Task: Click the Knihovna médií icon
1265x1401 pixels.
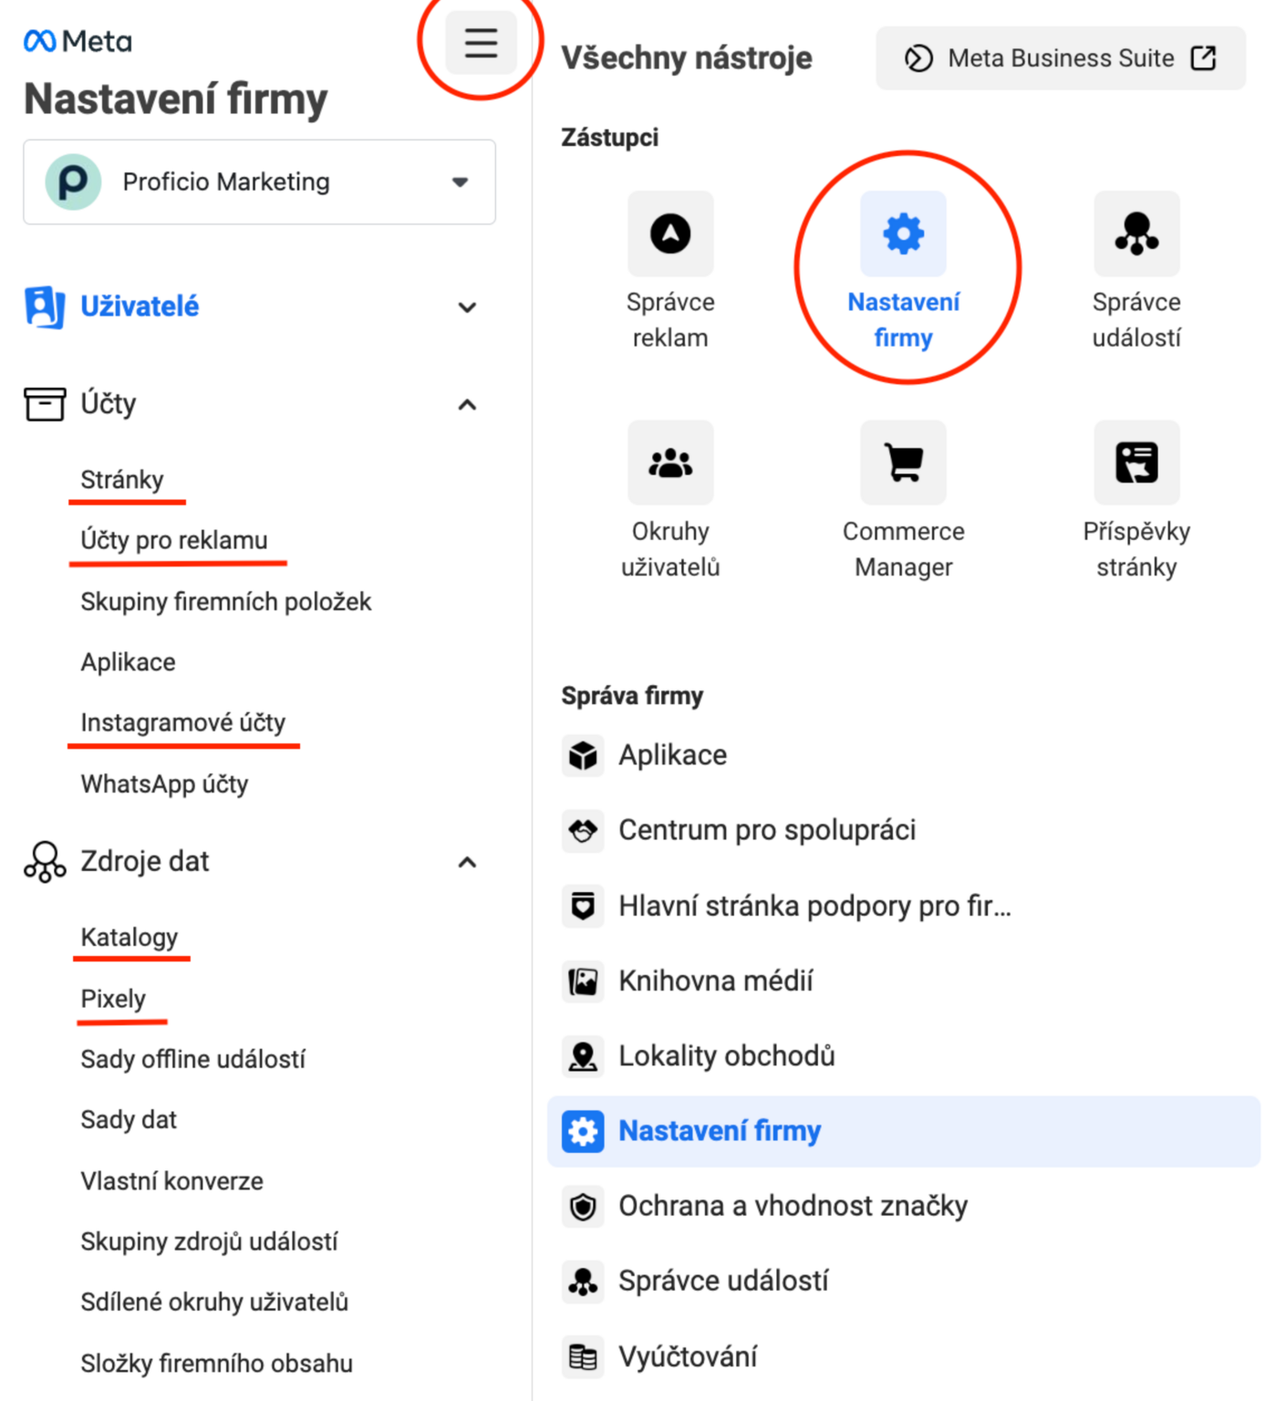Action: pos(583,981)
